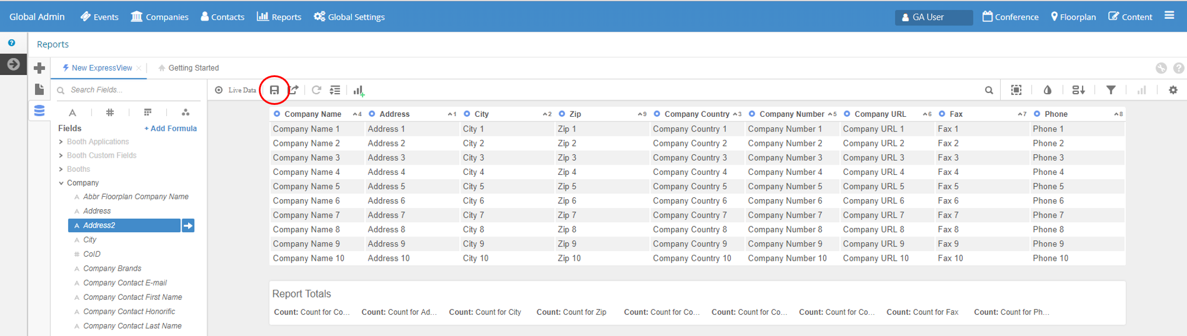Open the sorting tool icon
The width and height of the screenshot is (1187, 336).
pyautogui.click(x=1078, y=90)
